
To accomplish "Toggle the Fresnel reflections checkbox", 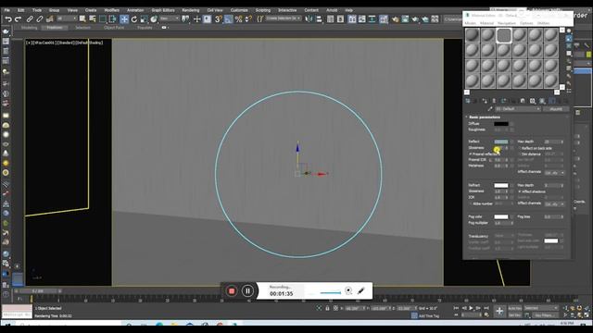I will pos(471,154).
